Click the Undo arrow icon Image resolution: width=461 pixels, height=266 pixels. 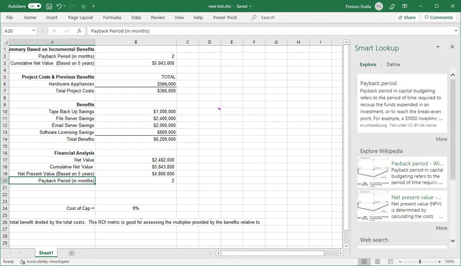(59, 6)
